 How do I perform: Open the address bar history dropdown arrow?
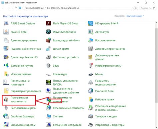pos(133,8)
